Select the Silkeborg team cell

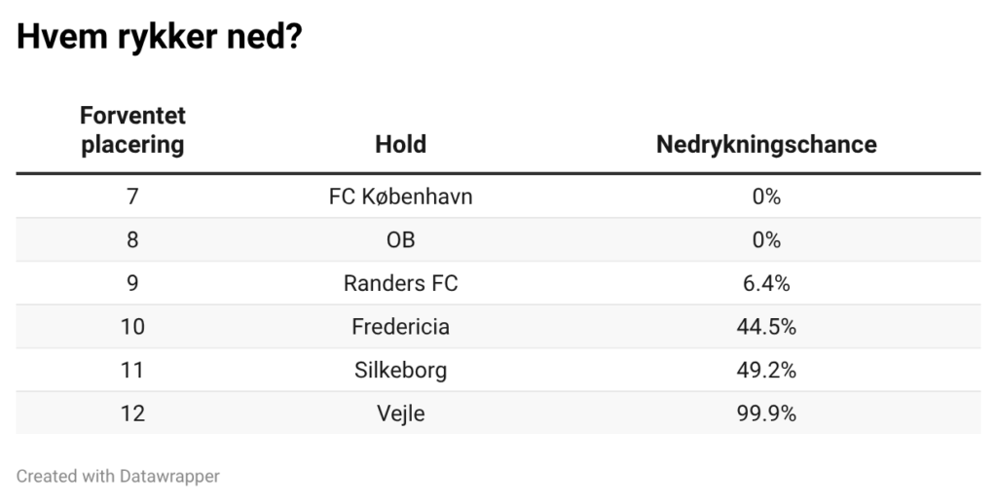point(400,371)
